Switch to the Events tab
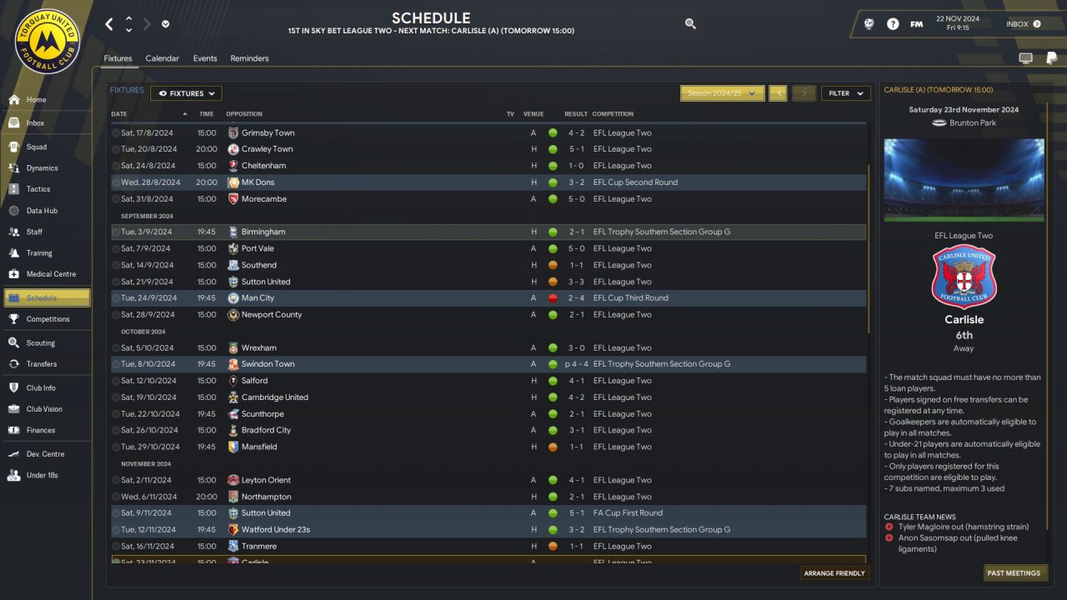This screenshot has width=1067, height=600. click(205, 58)
